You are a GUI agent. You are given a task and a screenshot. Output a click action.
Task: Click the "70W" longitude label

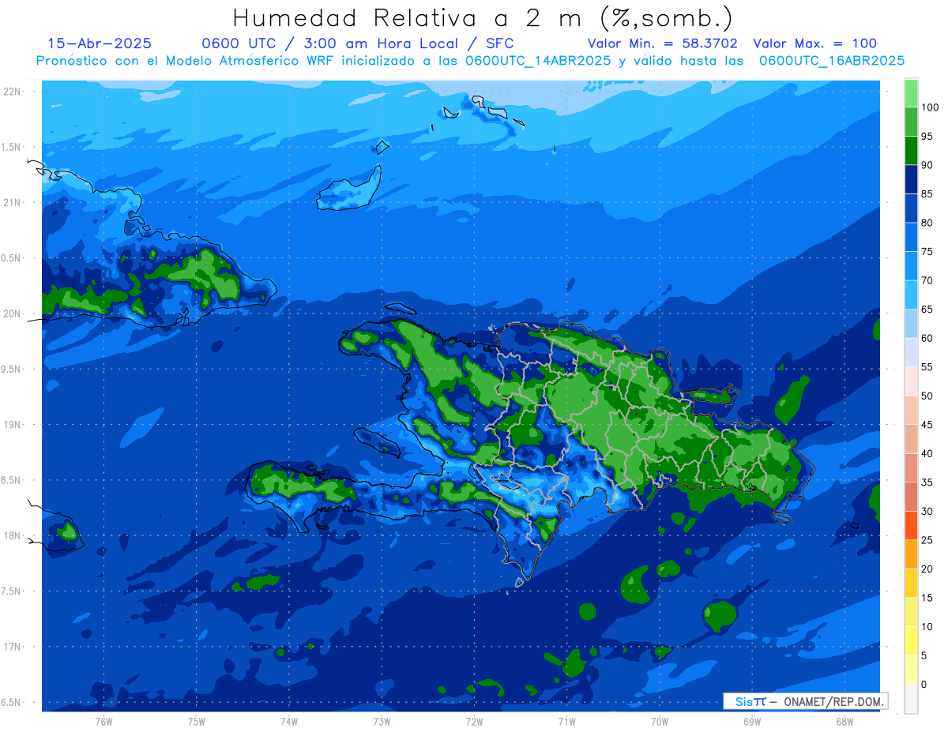[x=660, y=722]
